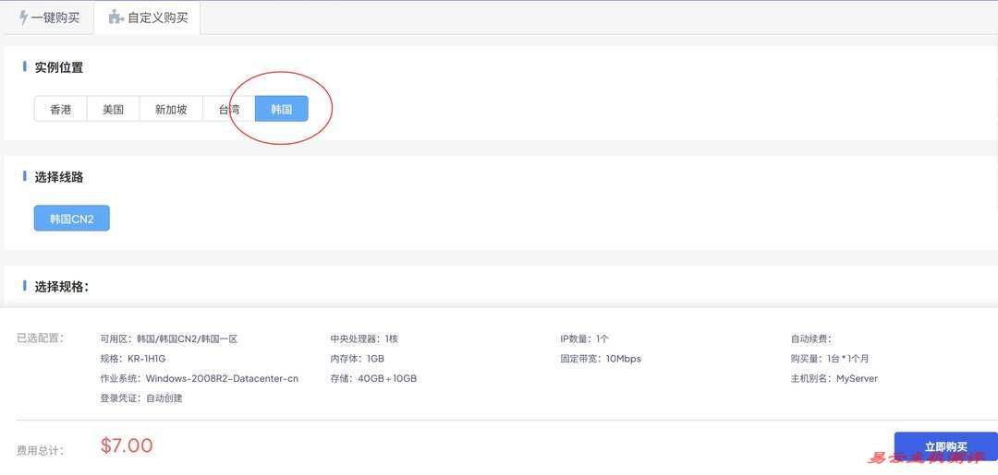Click the 选择线路 section heading
The height and width of the screenshot is (475, 998).
tap(58, 177)
